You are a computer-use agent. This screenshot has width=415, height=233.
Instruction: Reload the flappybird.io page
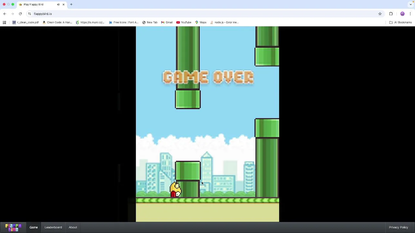tap(20, 14)
